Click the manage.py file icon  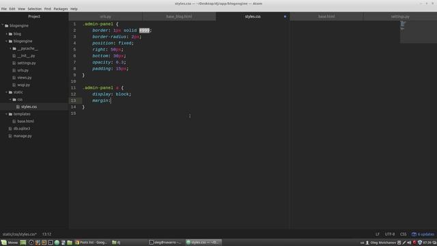(10, 136)
